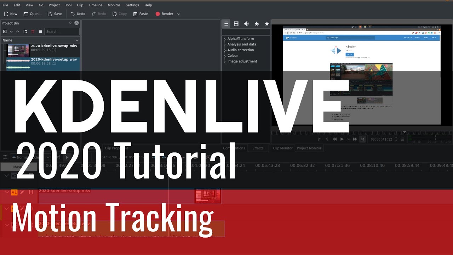Open the Settings menu
Image resolution: width=453 pixels, height=255 pixels.
(x=132, y=5)
